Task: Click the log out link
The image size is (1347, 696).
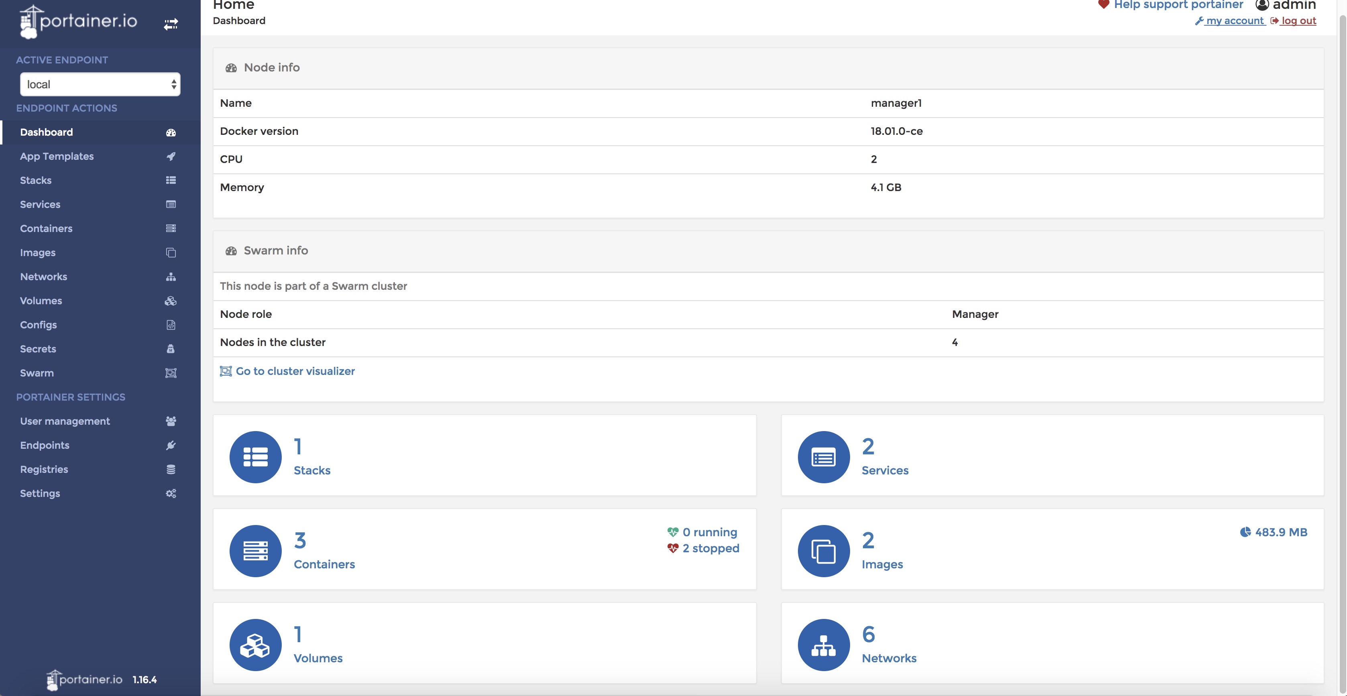Action: click(x=1298, y=20)
